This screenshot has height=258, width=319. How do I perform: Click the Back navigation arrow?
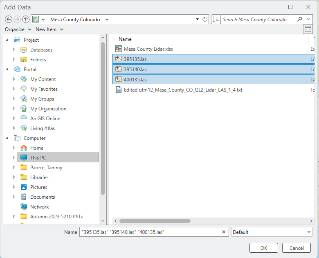click(x=9, y=19)
